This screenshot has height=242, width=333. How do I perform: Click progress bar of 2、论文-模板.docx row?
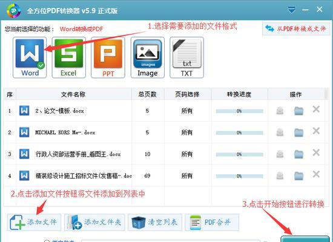tap(239, 111)
